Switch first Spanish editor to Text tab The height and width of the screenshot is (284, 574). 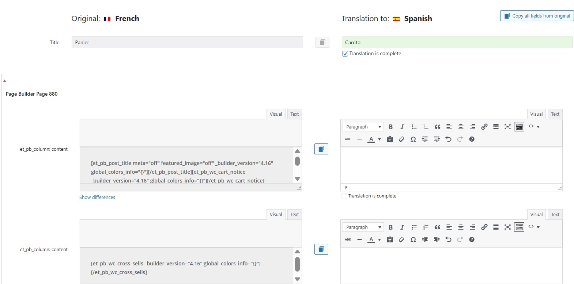[x=555, y=114]
